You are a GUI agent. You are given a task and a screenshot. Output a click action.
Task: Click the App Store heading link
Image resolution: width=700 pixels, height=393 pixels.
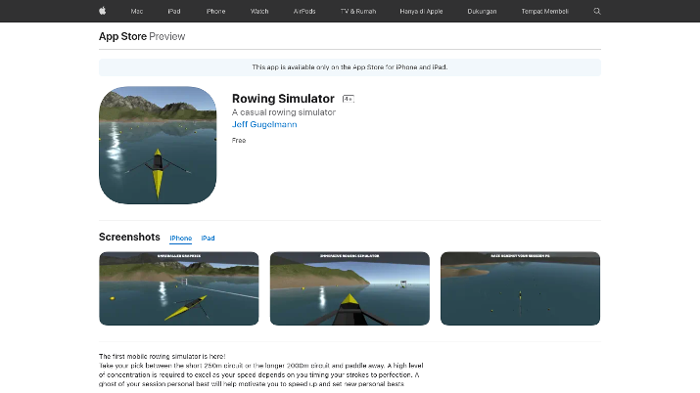tap(122, 36)
